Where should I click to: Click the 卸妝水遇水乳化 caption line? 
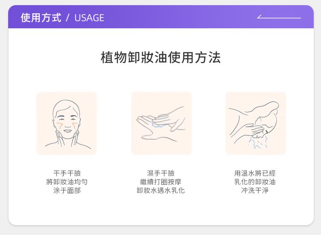tap(160, 190)
